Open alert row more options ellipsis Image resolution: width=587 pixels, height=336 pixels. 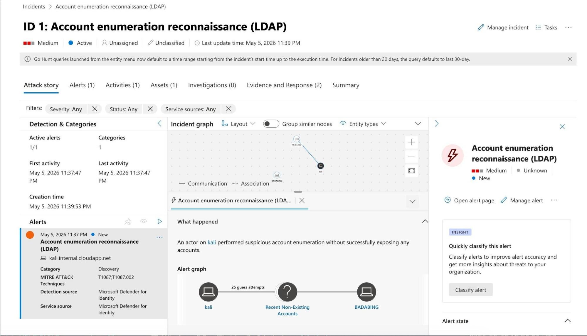point(159,237)
